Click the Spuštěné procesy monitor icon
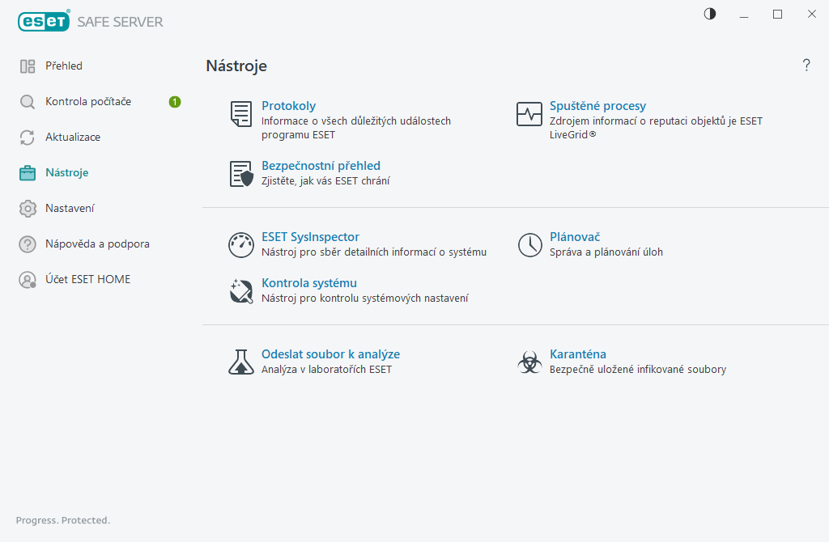This screenshot has height=542, width=829. 529,114
